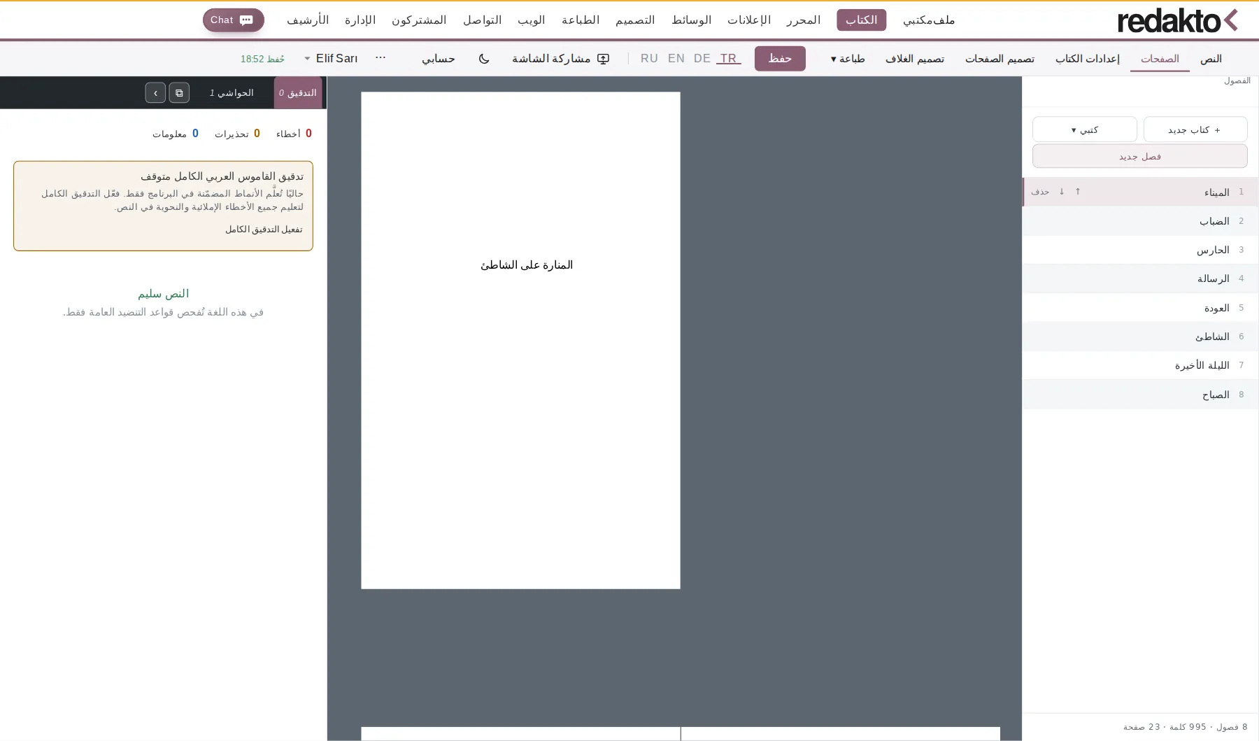Move chapter الميناء up with arrow
The image size is (1259, 741).
coord(1078,192)
